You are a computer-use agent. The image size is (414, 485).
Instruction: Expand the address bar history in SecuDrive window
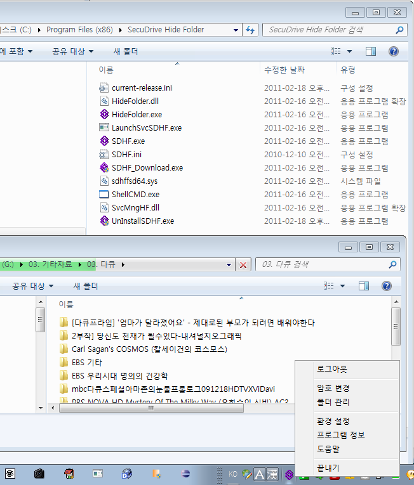pos(236,30)
